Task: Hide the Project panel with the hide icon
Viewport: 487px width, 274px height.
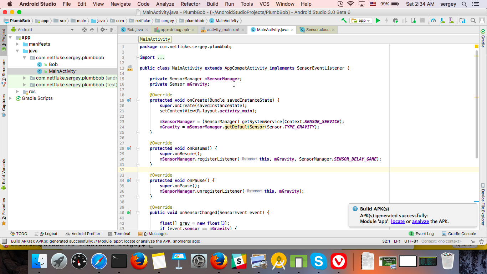Action: click(x=113, y=30)
